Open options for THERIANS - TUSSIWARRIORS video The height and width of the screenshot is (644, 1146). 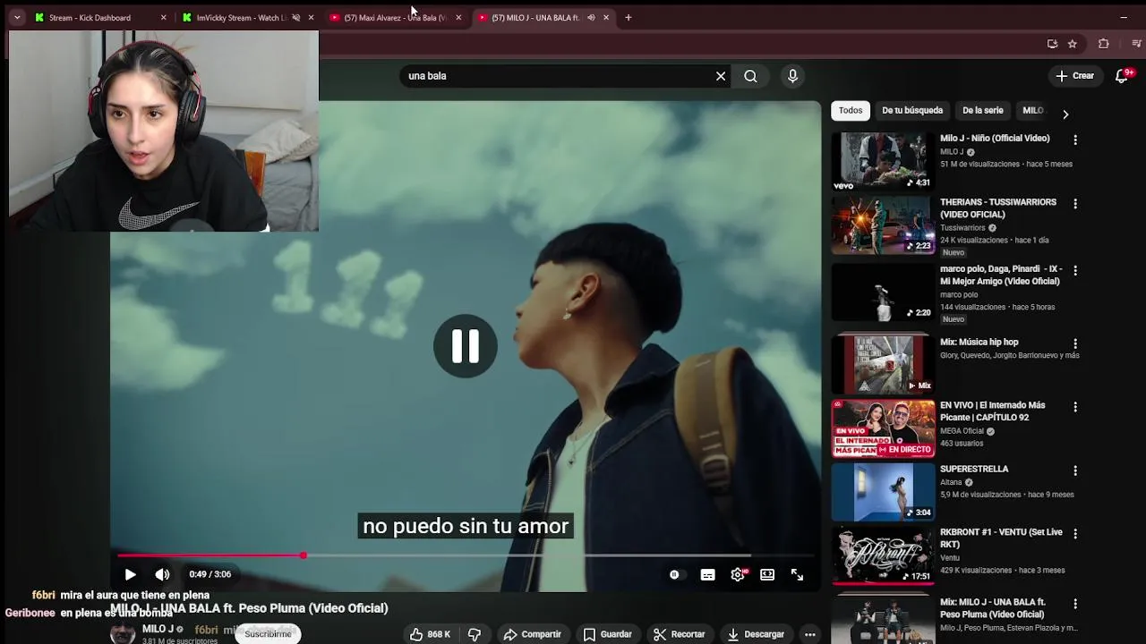[1075, 204]
